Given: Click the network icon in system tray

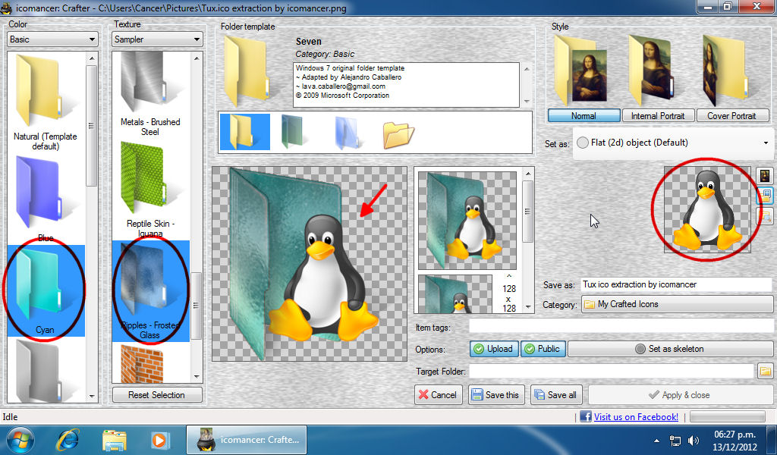Looking at the screenshot, I should [x=675, y=440].
